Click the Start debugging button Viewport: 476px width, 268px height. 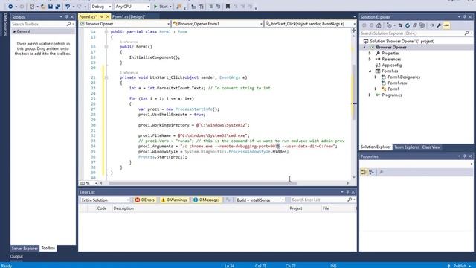click(162, 7)
